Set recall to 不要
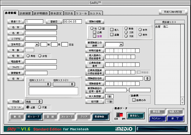Viewport: 191px width, 135px height. (x=40, y=107)
